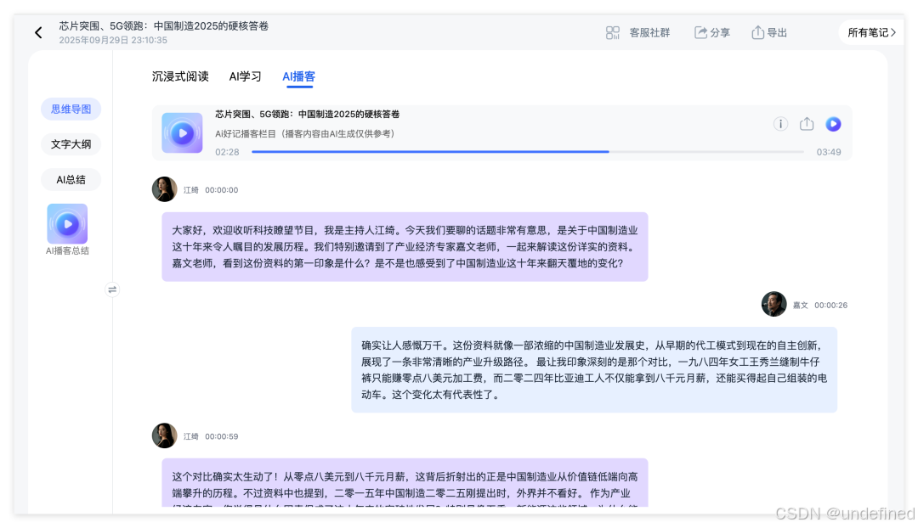Open 文字大纲 text outline

tap(71, 144)
